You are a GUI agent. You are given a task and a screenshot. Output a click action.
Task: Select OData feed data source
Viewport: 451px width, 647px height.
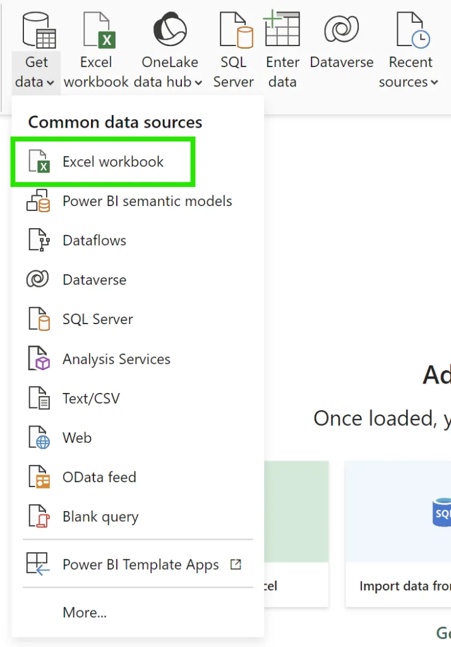coord(138,478)
